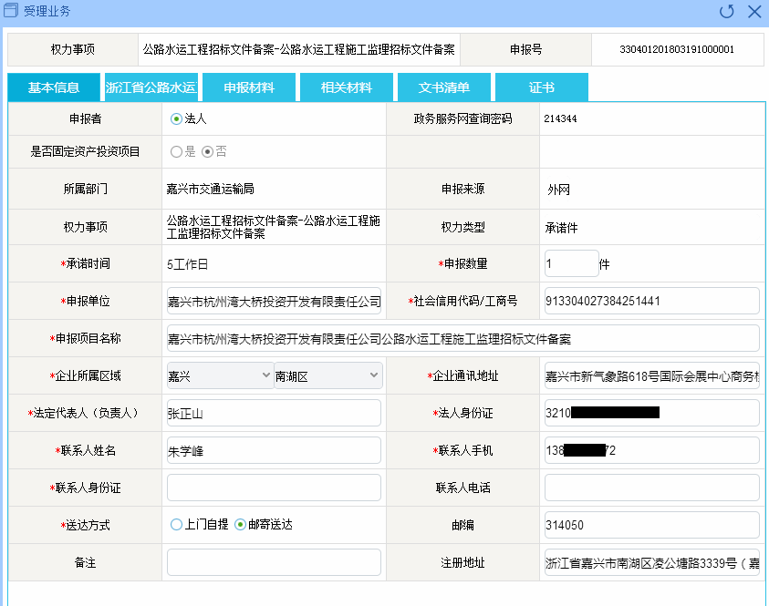Screen dimensions: 769x606
Task: Click the refresh icon in title bar
Action: pyautogui.click(x=726, y=12)
